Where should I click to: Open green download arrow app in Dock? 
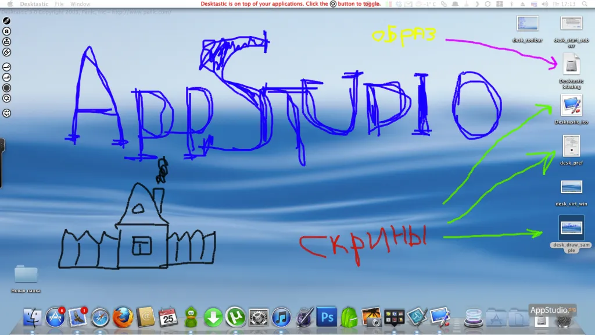pos(213,318)
